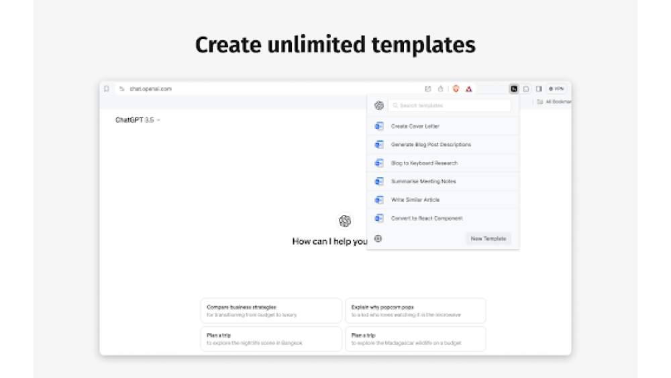The image size is (671, 378).
Task: Click the ChatGPT logo above greeting
Action: [x=345, y=221]
